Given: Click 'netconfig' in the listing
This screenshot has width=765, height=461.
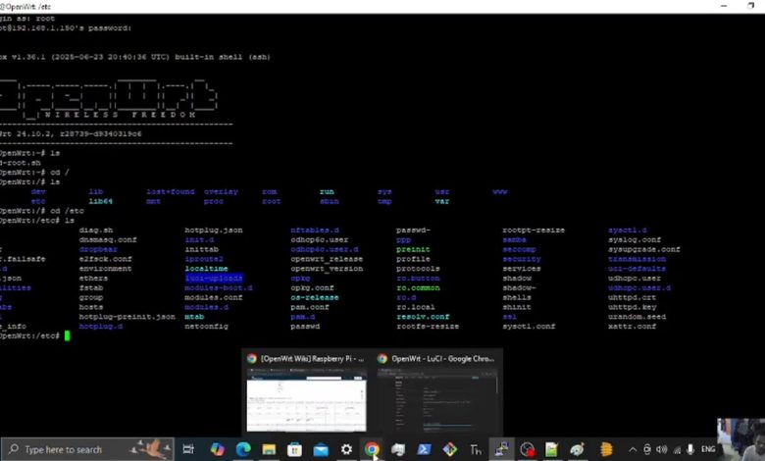Looking at the screenshot, I should 206,327.
